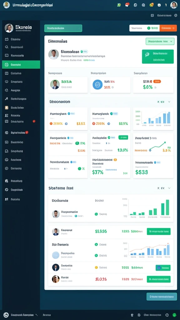180x320 pixels.
Task: Click the green '$17%' value
Action: coord(97,172)
